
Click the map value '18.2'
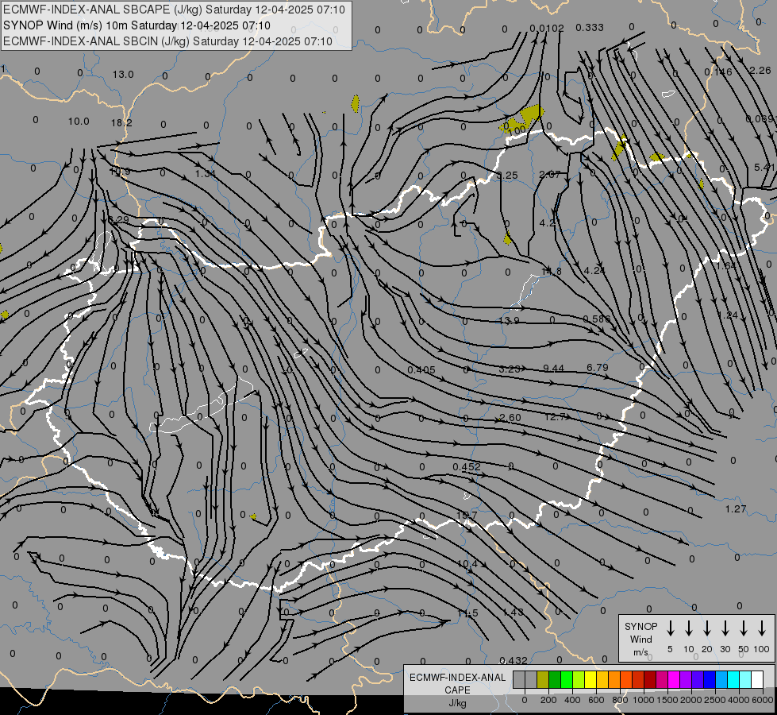pos(121,122)
